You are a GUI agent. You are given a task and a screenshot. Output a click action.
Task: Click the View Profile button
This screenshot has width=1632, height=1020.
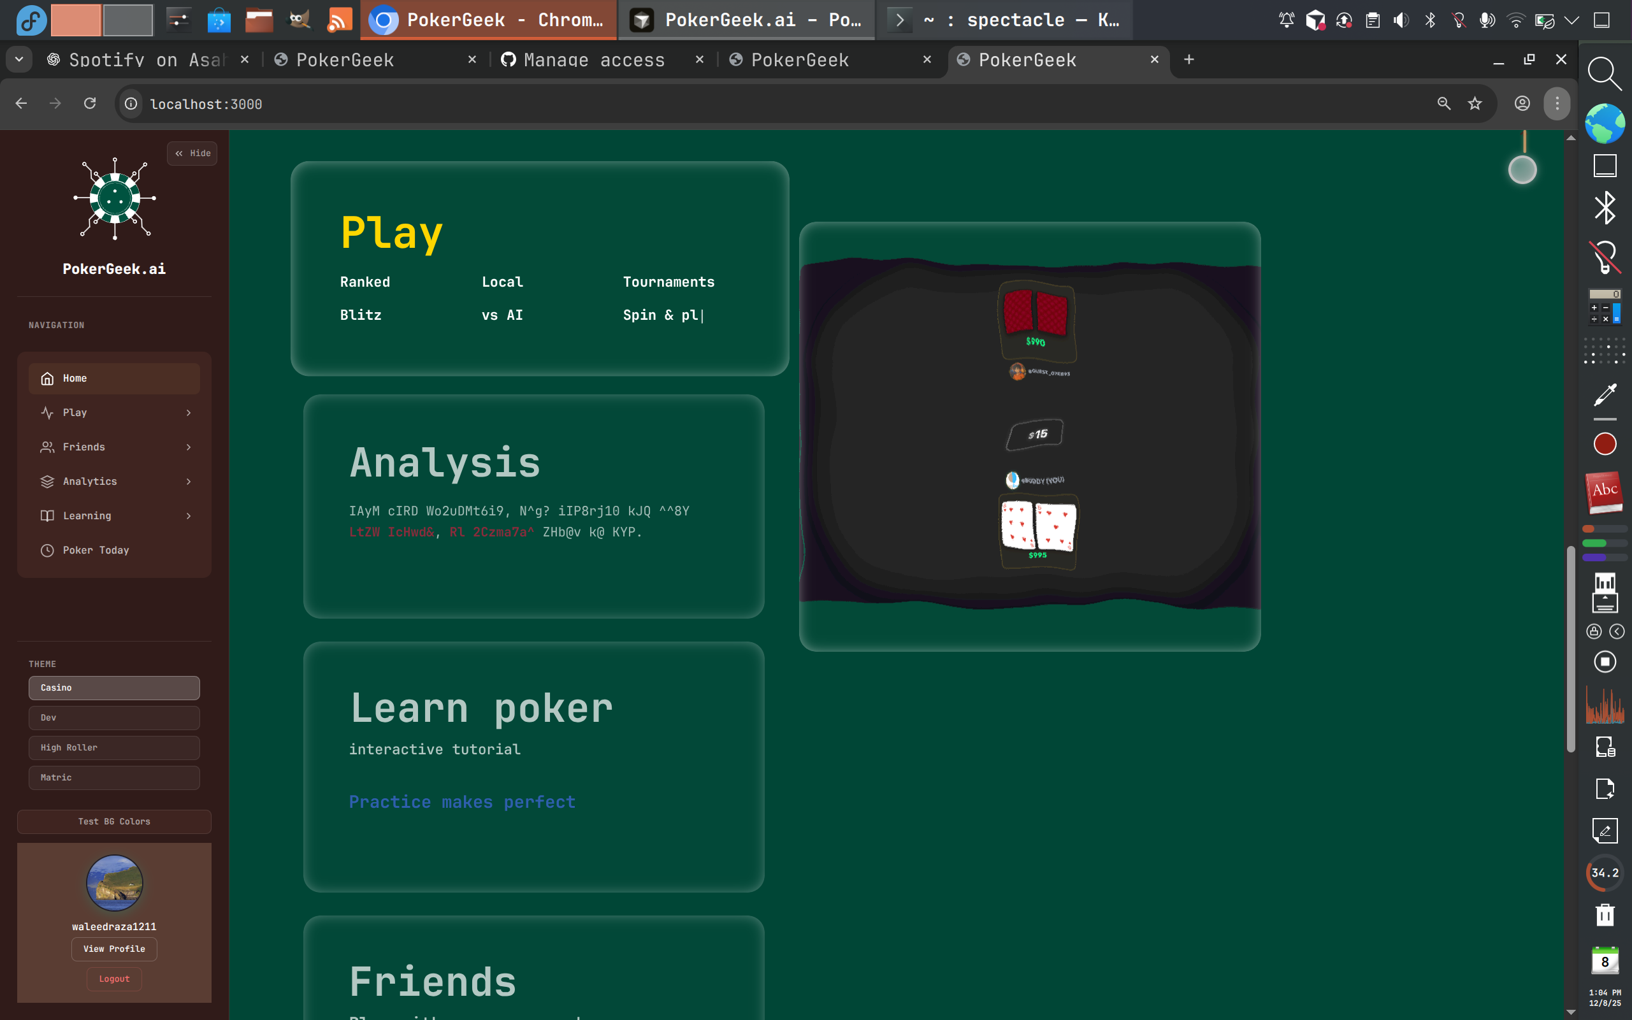coord(114,949)
